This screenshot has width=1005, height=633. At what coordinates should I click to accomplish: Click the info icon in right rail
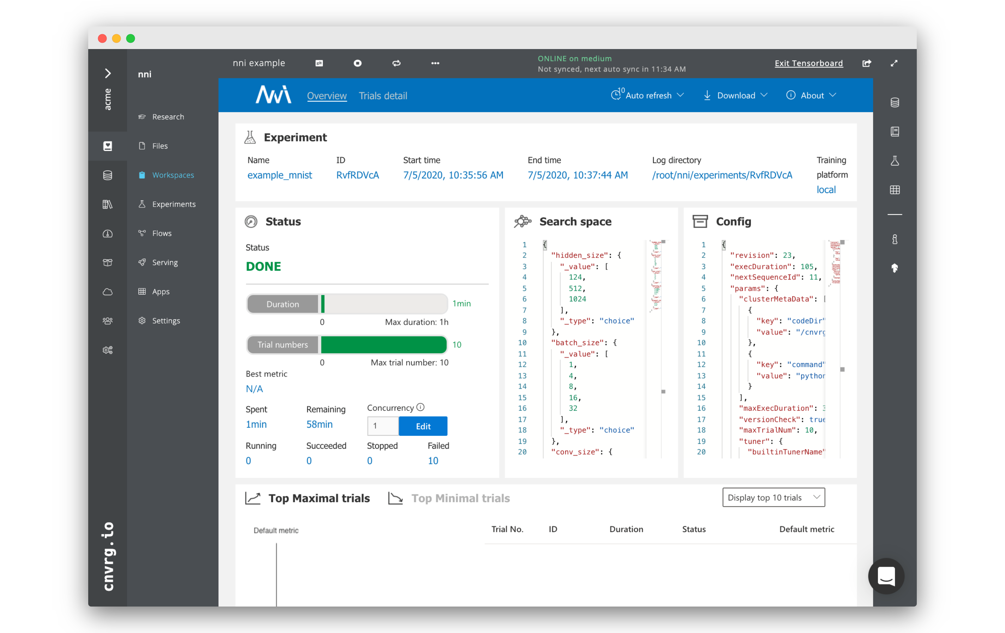895,240
